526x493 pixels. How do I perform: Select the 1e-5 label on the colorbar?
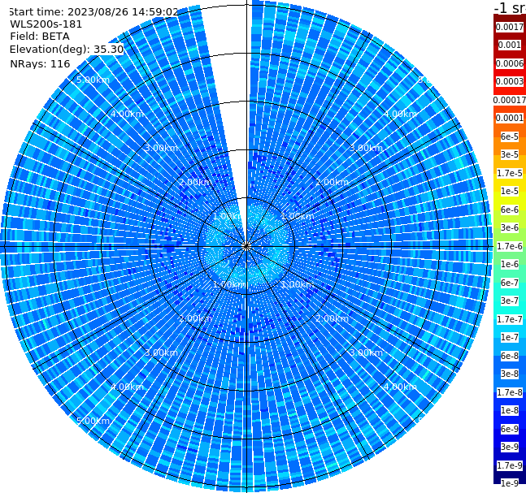(510, 191)
